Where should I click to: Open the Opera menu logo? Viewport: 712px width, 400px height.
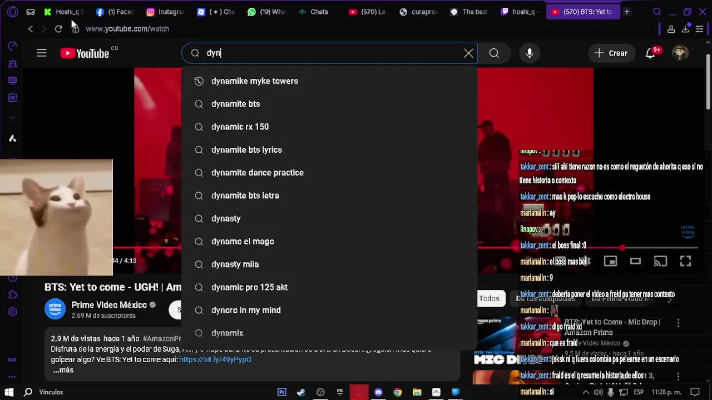tap(12, 12)
